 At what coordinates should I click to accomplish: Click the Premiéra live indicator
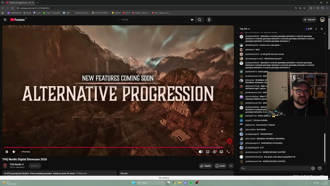click(x=26, y=152)
